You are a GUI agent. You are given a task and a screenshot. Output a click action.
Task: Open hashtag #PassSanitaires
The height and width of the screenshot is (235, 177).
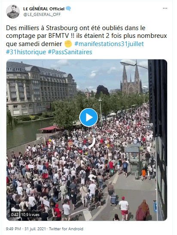point(70,52)
